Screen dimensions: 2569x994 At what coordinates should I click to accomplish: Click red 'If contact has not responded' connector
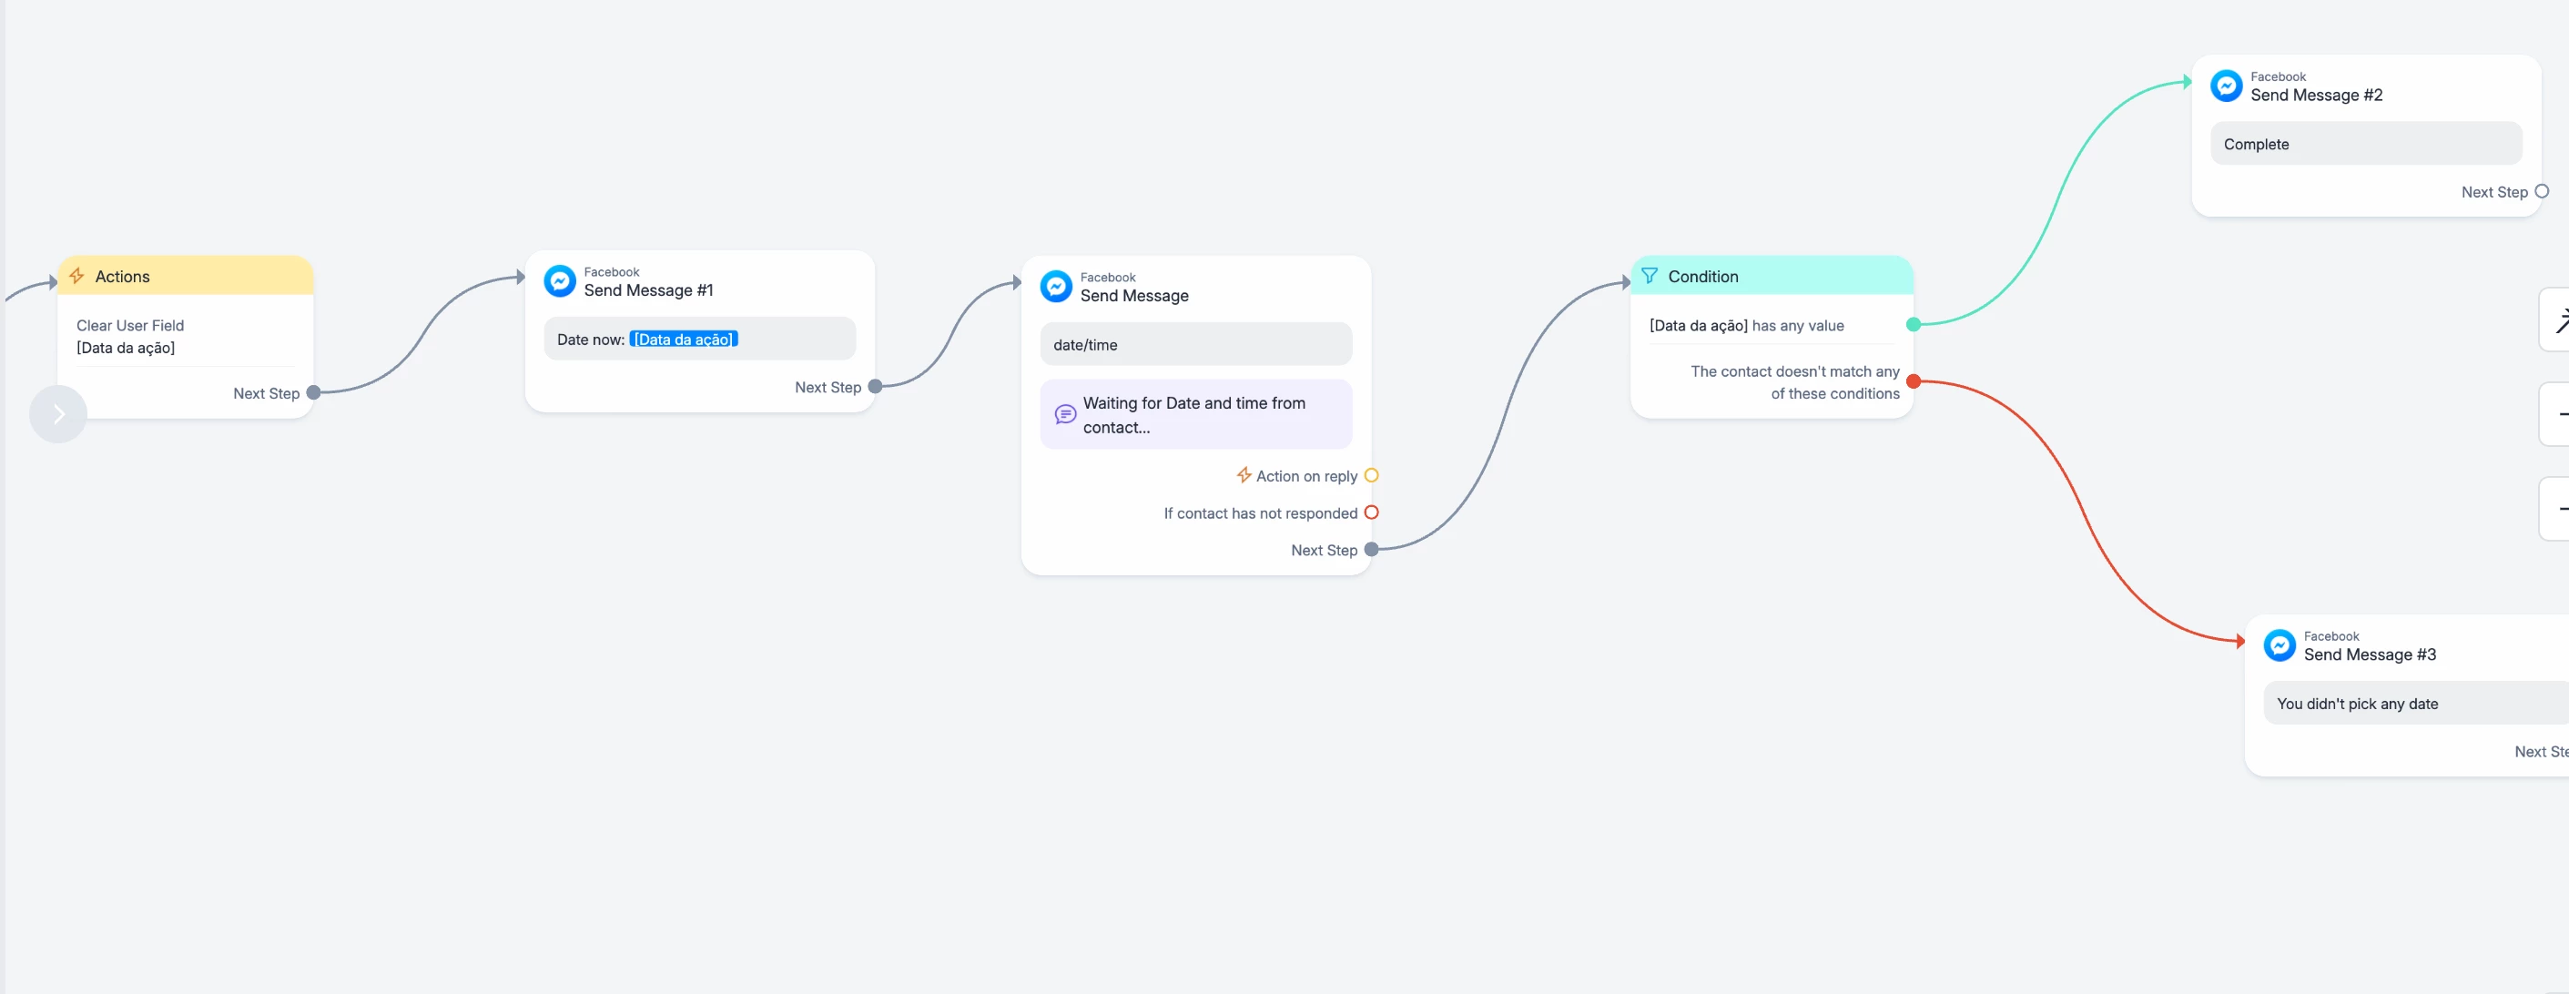click(1371, 512)
